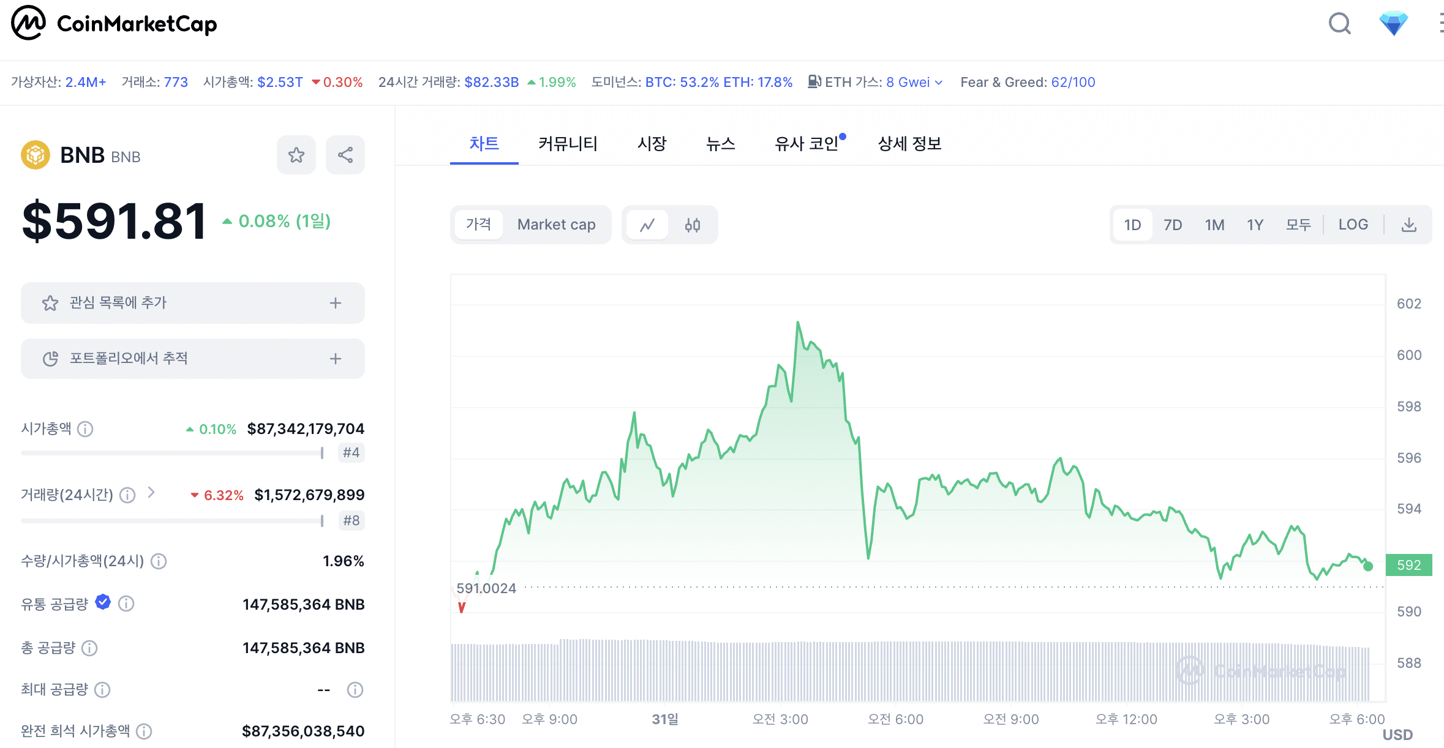Viewport: 1444px width, 748px height.
Task: Click the 1.96% volume ratio value
Action: 344,561
